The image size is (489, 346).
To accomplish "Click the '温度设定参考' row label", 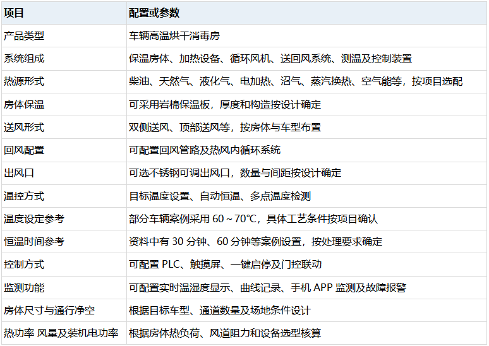I will coord(34,219).
